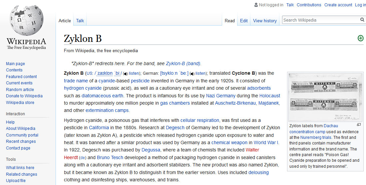
Task: Select the Read tab
Action: (x=230, y=21)
